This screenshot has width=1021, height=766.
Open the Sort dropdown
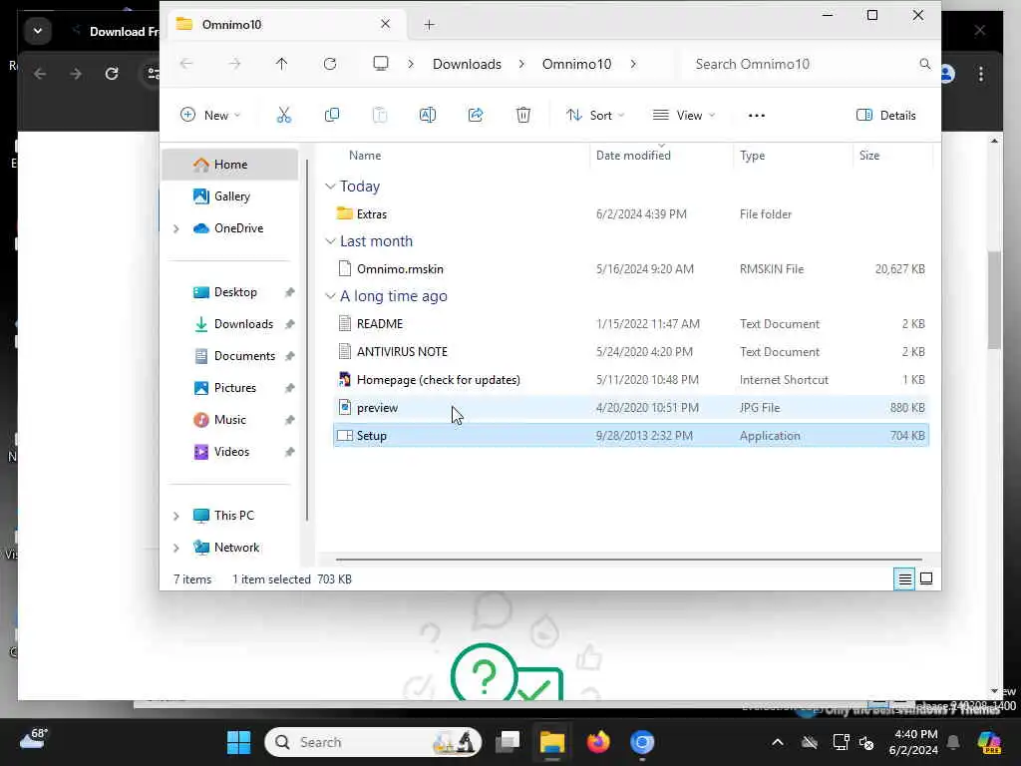point(595,116)
